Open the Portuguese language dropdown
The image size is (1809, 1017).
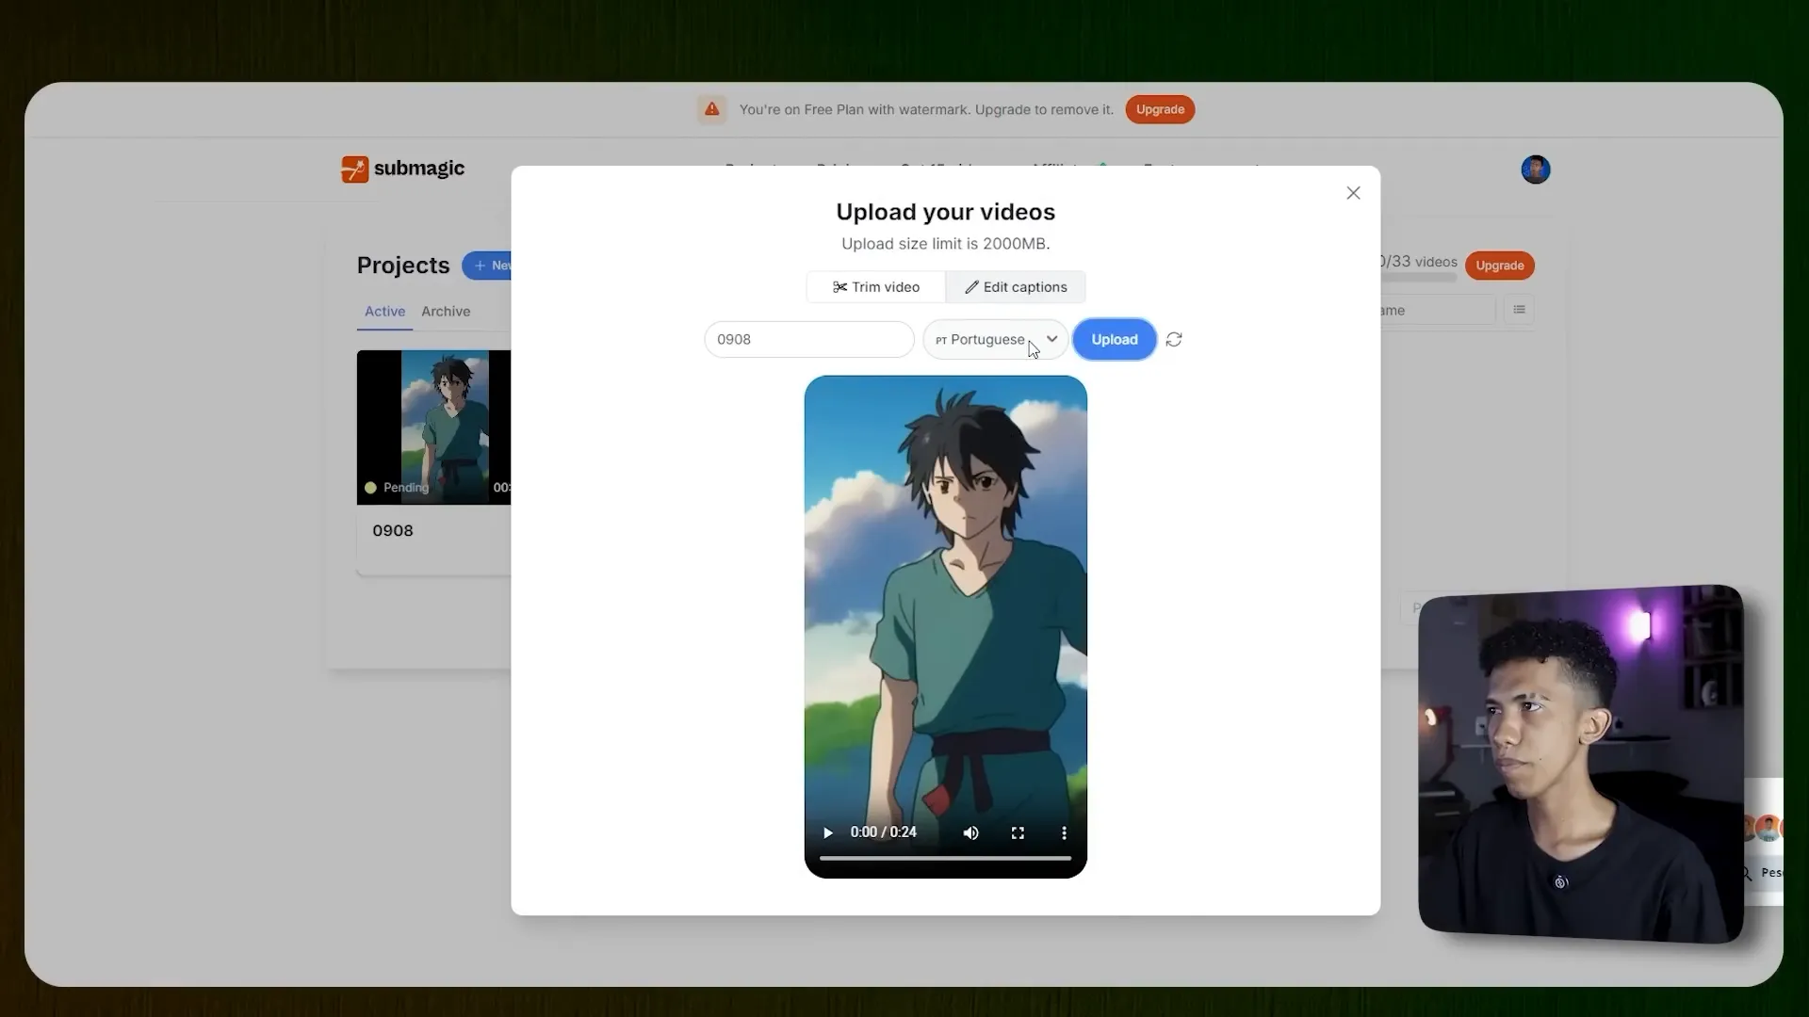click(x=996, y=340)
